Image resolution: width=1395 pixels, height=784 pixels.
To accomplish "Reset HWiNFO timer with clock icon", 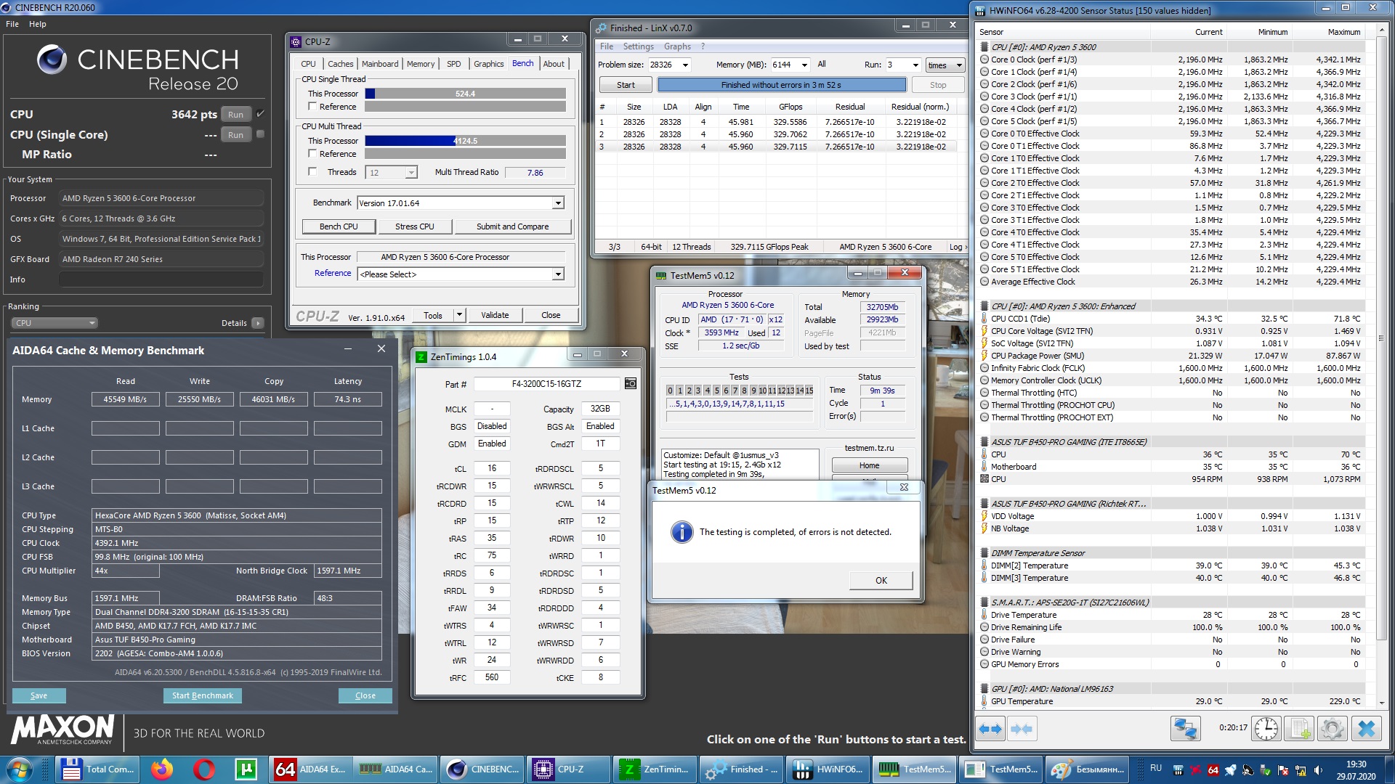I will pos(1266,729).
